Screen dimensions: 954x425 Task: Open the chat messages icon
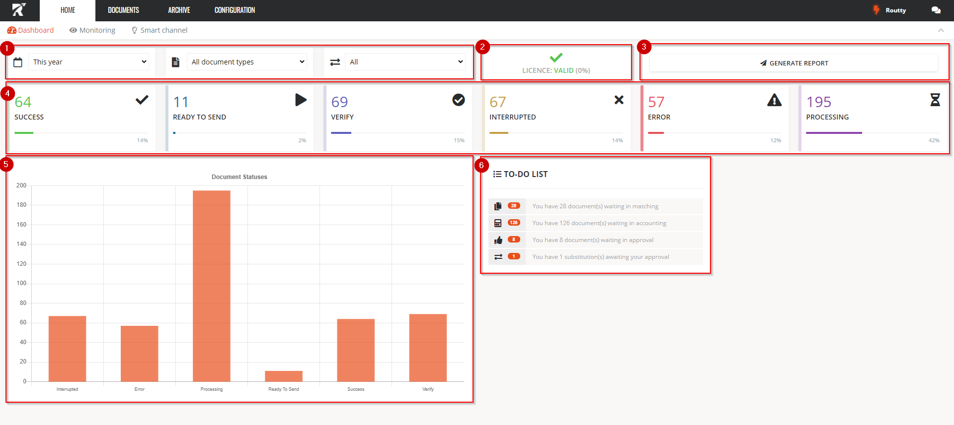[x=936, y=10]
